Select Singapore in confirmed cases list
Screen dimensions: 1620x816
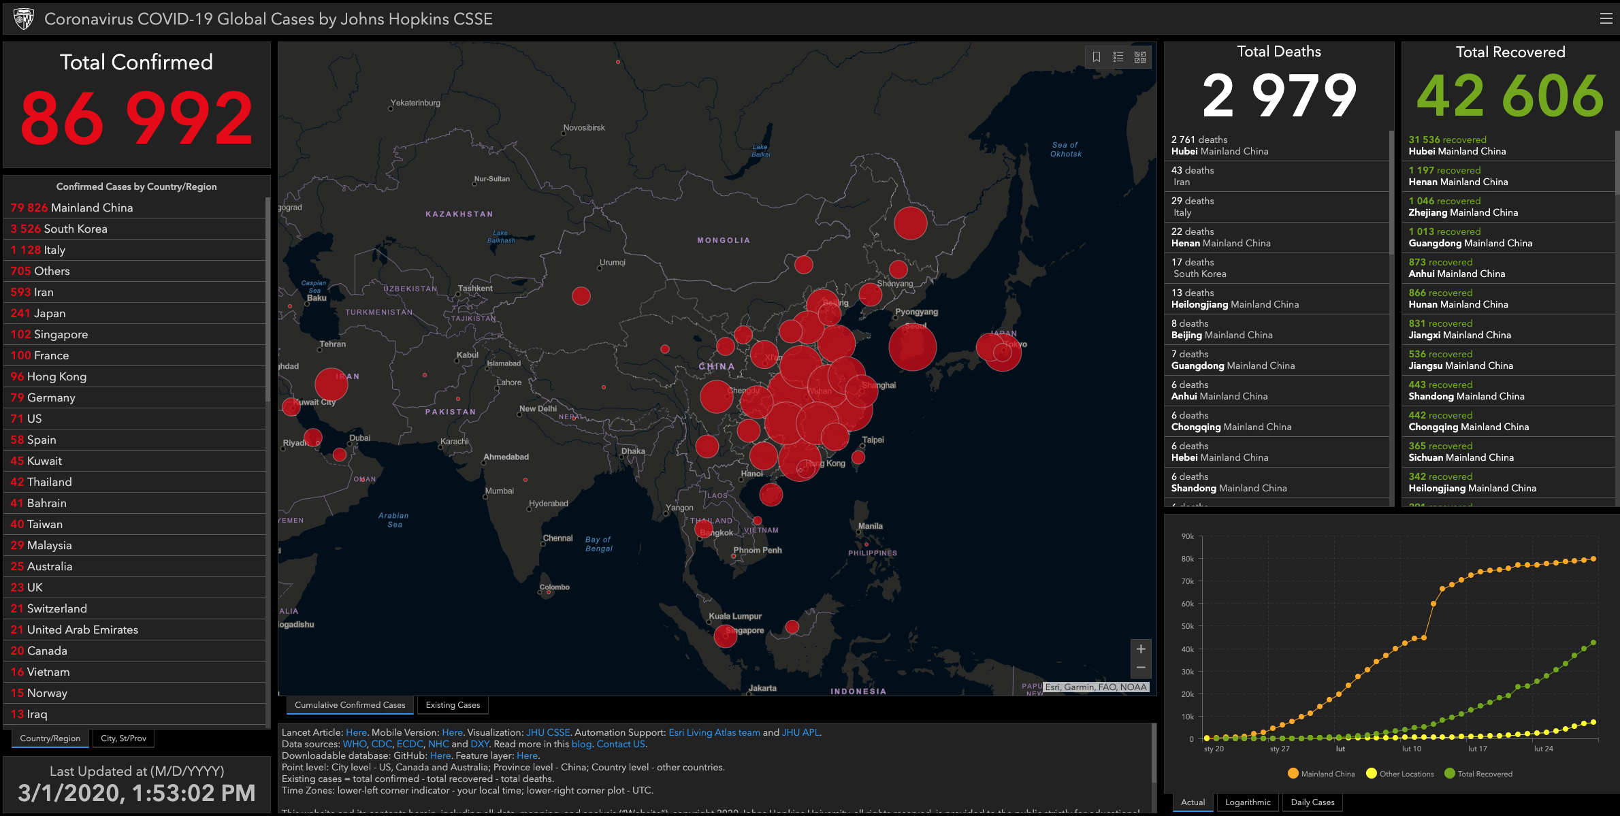pyautogui.click(x=135, y=334)
